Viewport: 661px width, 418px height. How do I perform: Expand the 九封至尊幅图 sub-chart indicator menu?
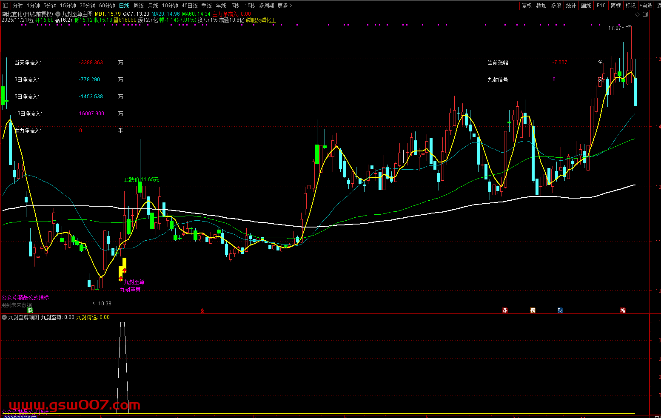(4, 317)
